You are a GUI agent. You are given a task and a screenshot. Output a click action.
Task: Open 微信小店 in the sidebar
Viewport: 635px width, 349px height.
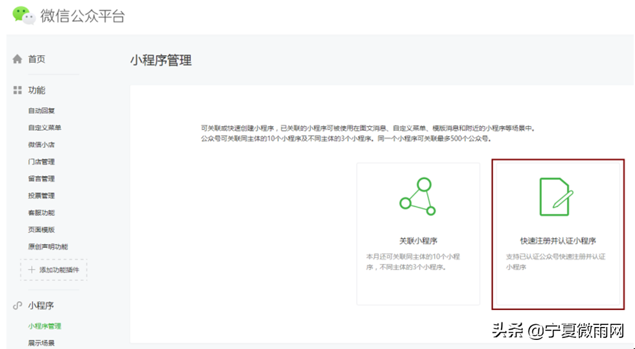41,144
